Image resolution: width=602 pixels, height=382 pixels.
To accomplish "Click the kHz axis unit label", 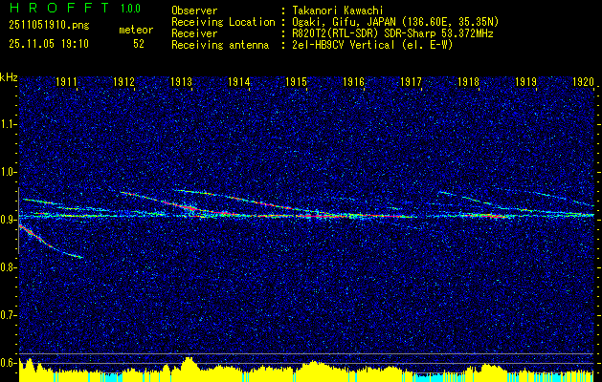I will [9, 77].
